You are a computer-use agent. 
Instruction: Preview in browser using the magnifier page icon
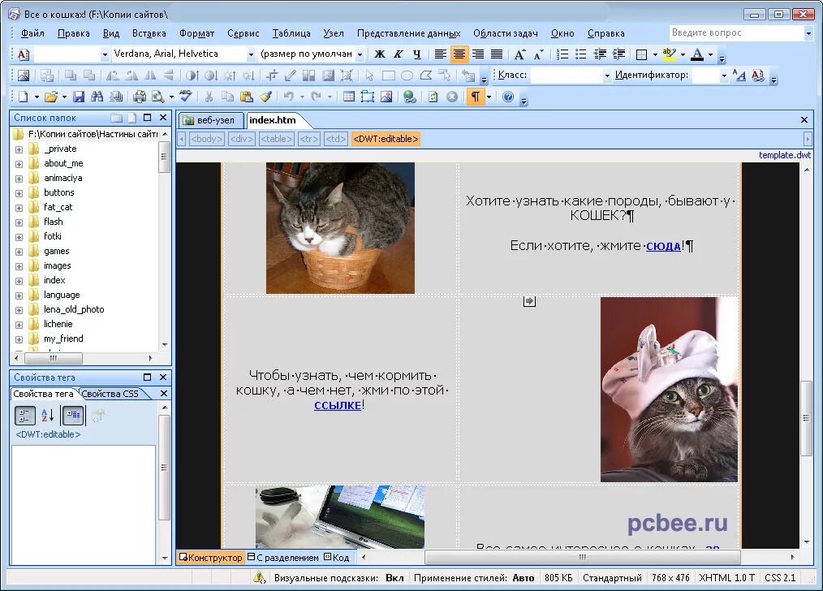158,97
